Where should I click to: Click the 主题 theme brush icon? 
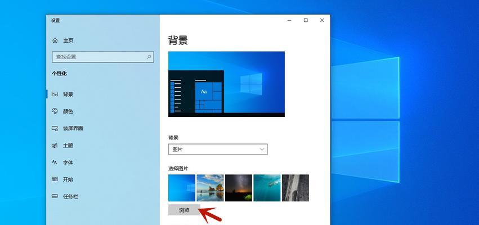[55, 146]
